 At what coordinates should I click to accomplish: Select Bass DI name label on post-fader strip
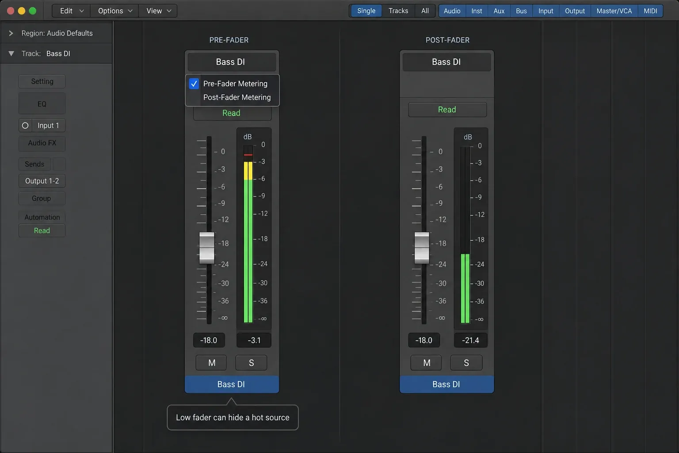pyautogui.click(x=446, y=384)
